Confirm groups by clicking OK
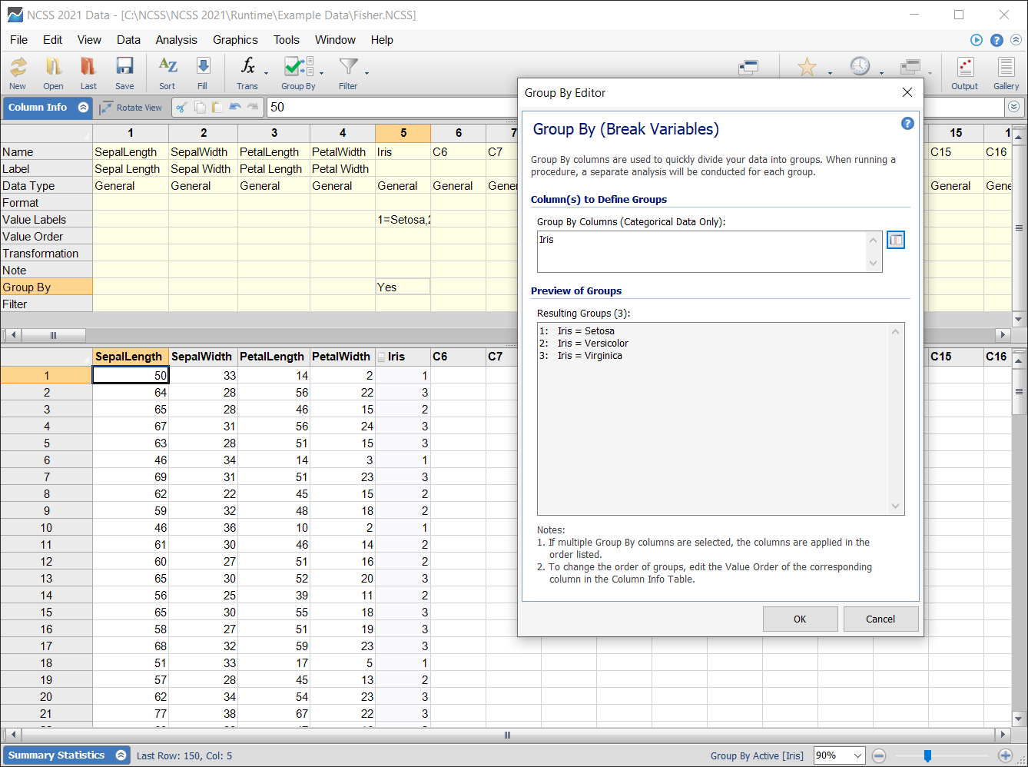The height and width of the screenshot is (767, 1028). coord(800,619)
